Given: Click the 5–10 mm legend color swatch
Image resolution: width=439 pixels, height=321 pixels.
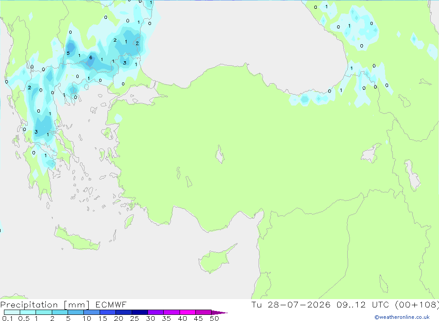Looking at the screenshot, I should [x=76, y=312].
